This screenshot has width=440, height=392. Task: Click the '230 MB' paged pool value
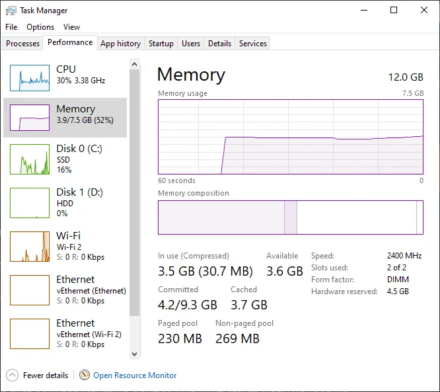tap(180, 338)
